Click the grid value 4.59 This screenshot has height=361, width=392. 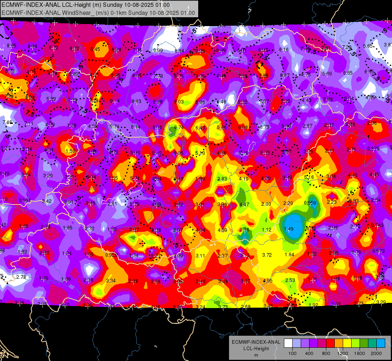click(223, 230)
